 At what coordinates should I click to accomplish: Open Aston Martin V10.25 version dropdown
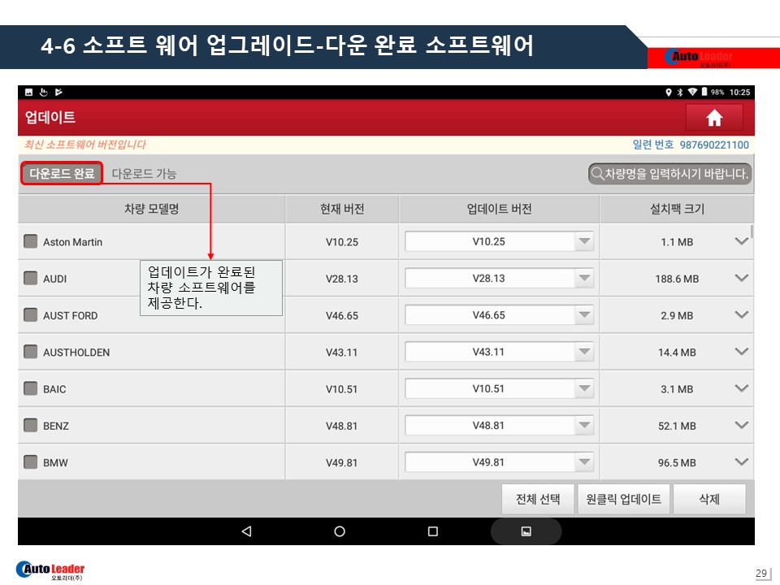[500, 241]
